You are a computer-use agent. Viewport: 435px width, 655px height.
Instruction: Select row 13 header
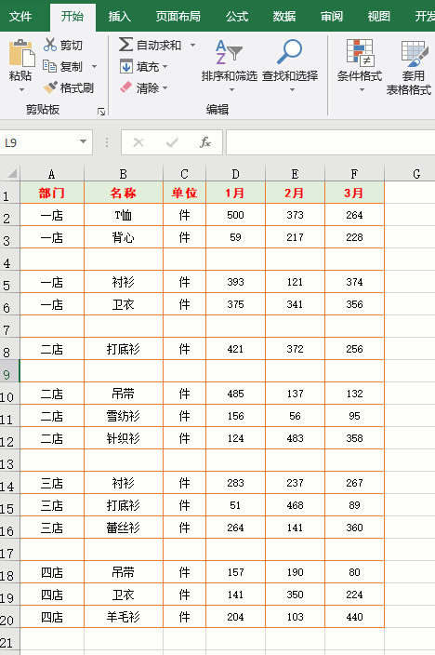pyautogui.click(x=9, y=461)
